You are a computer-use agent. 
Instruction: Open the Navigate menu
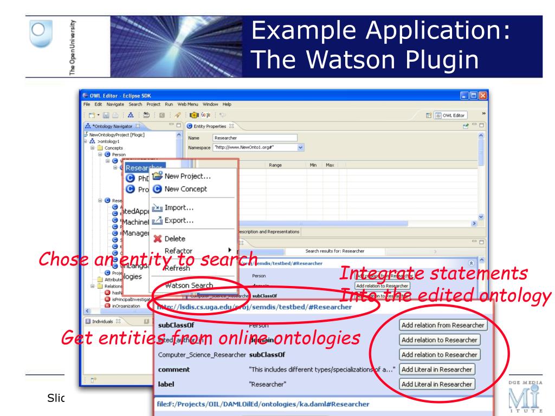click(x=115, y=105)
